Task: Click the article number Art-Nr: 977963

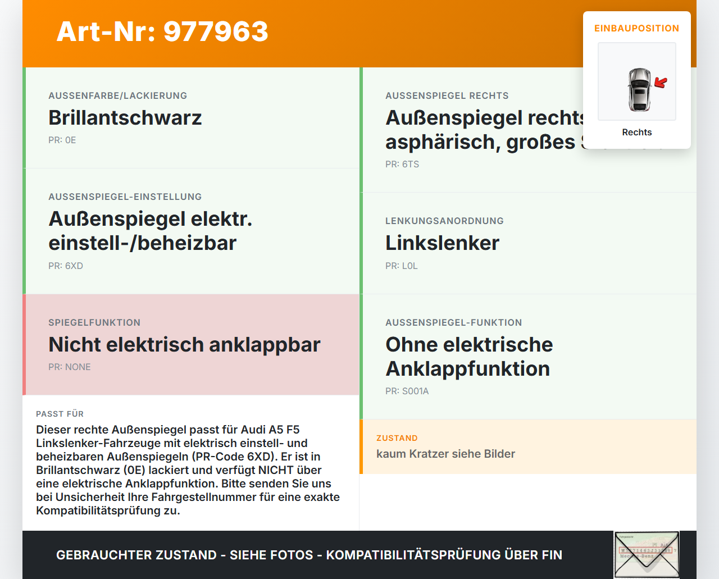Action: pyautogui.click(x=162, y=32)
